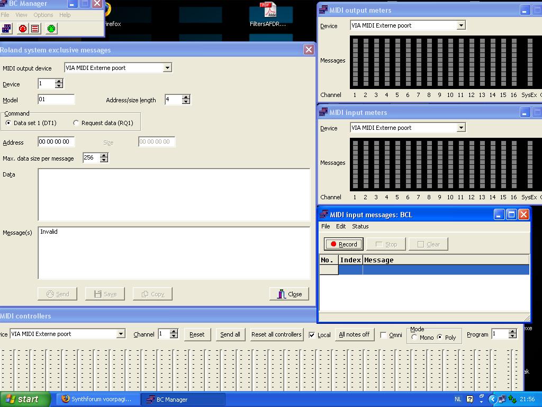Click the language bar restore icon
This screenshot has width=542, height=407.
pos(481,396)
